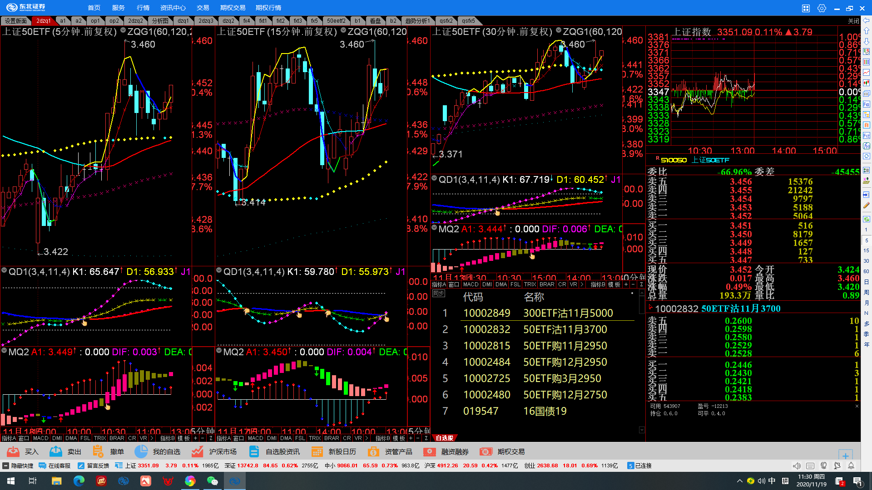
Task: Open 融资融券 icon in bottom toolbar
Action: (429, 451)
